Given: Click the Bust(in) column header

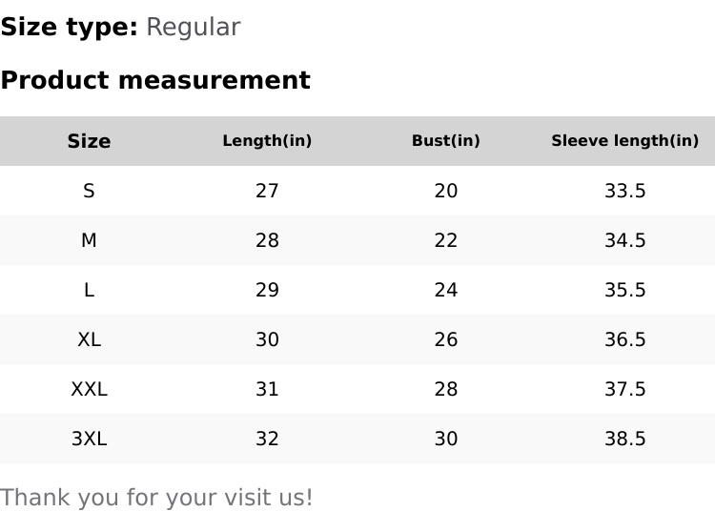Looking at the screenshot, I should [x=445, y=141].
